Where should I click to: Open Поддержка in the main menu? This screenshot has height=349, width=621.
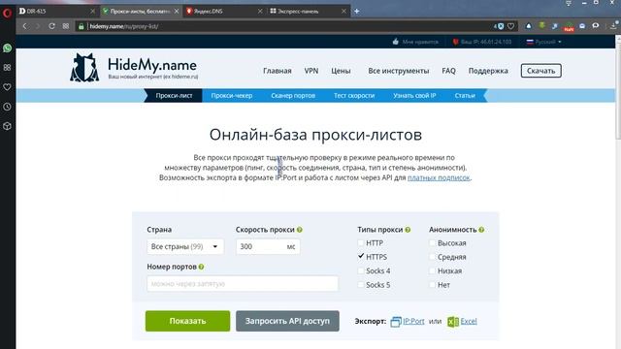click(488, 71)
